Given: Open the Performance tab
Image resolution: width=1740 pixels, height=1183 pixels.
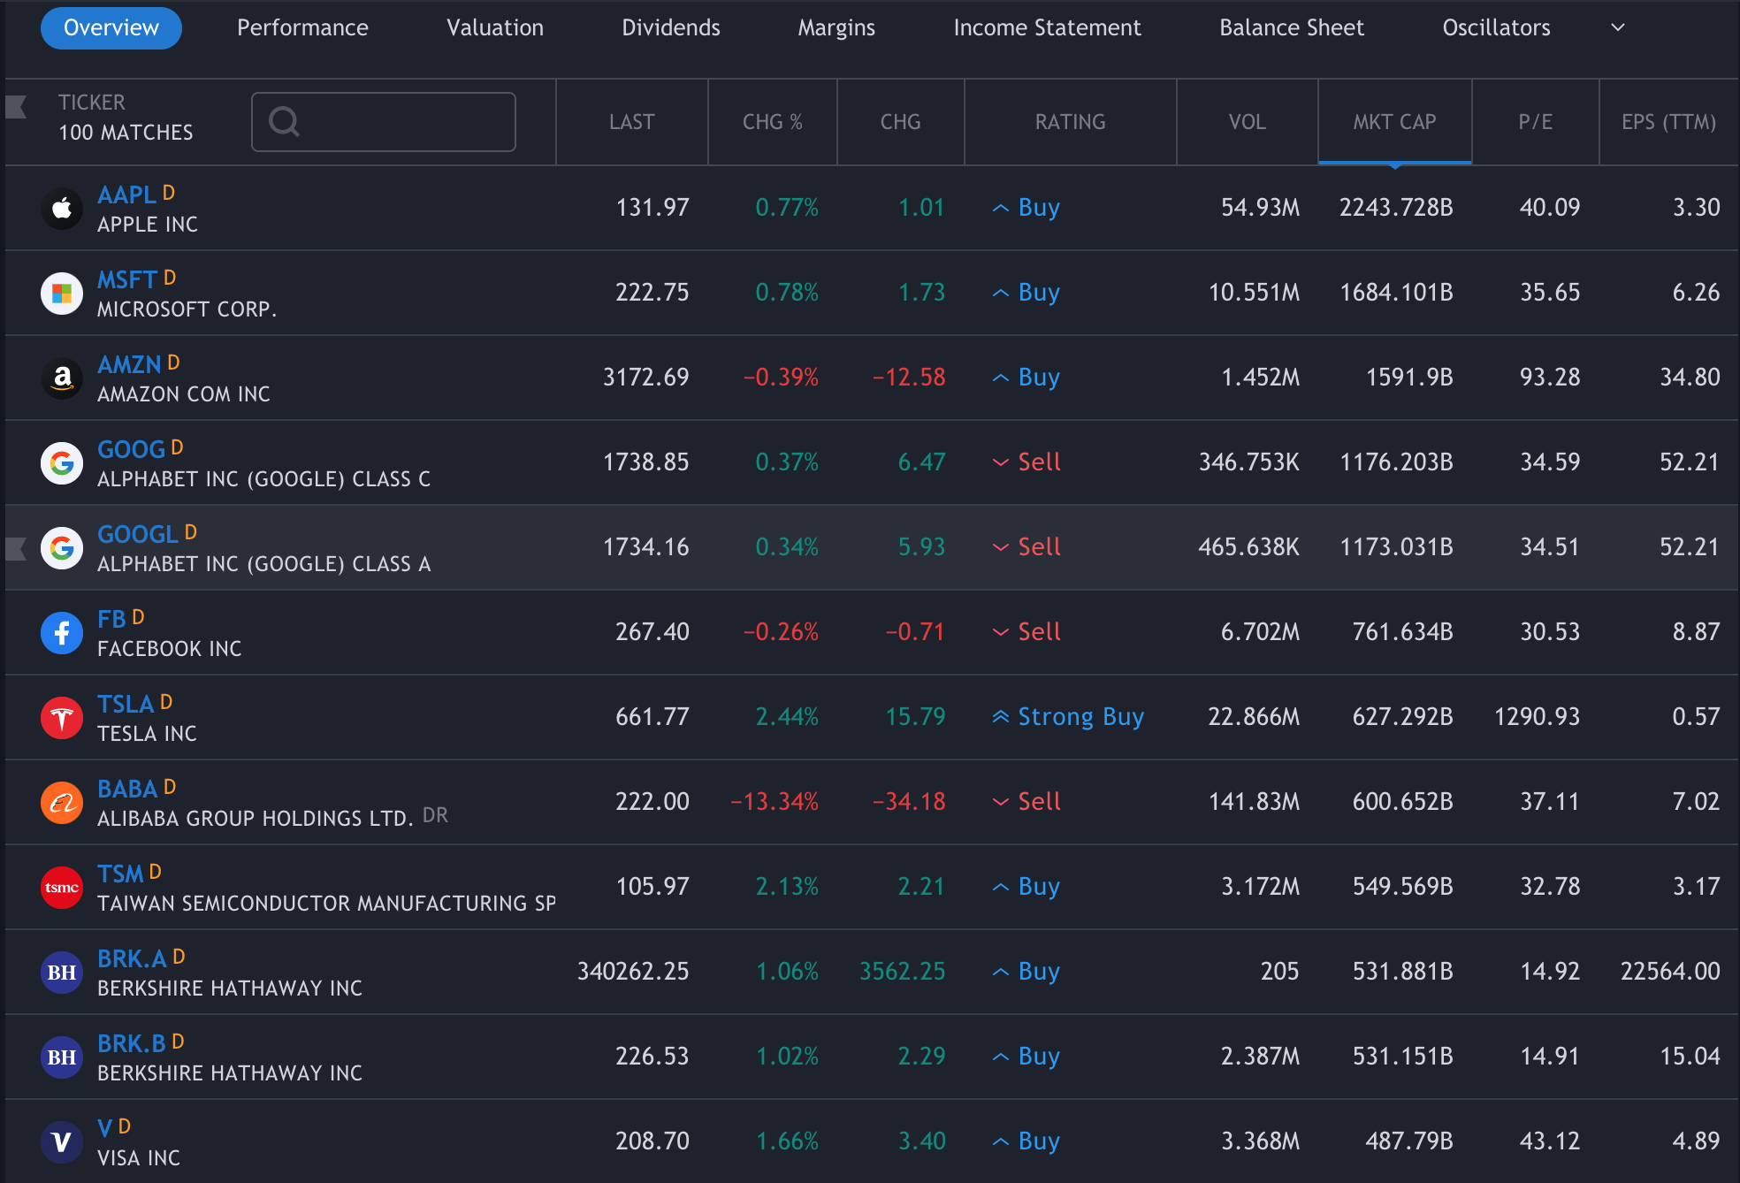Looking at the screenshot, I should coord(302,27).
